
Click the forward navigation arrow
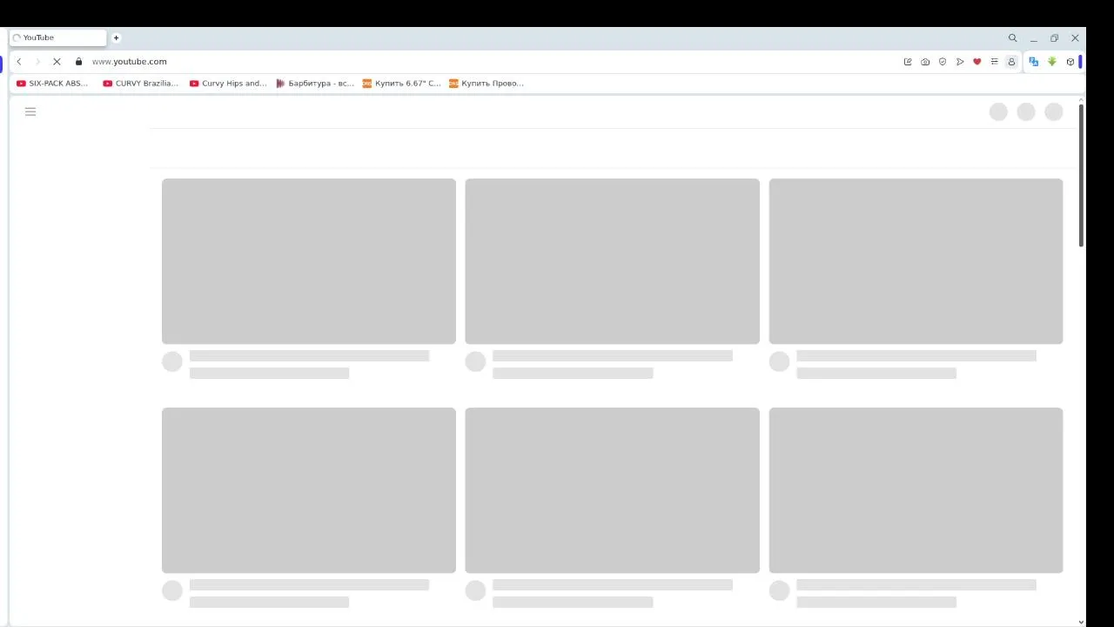pyautogui.click(x=37, y=62)
